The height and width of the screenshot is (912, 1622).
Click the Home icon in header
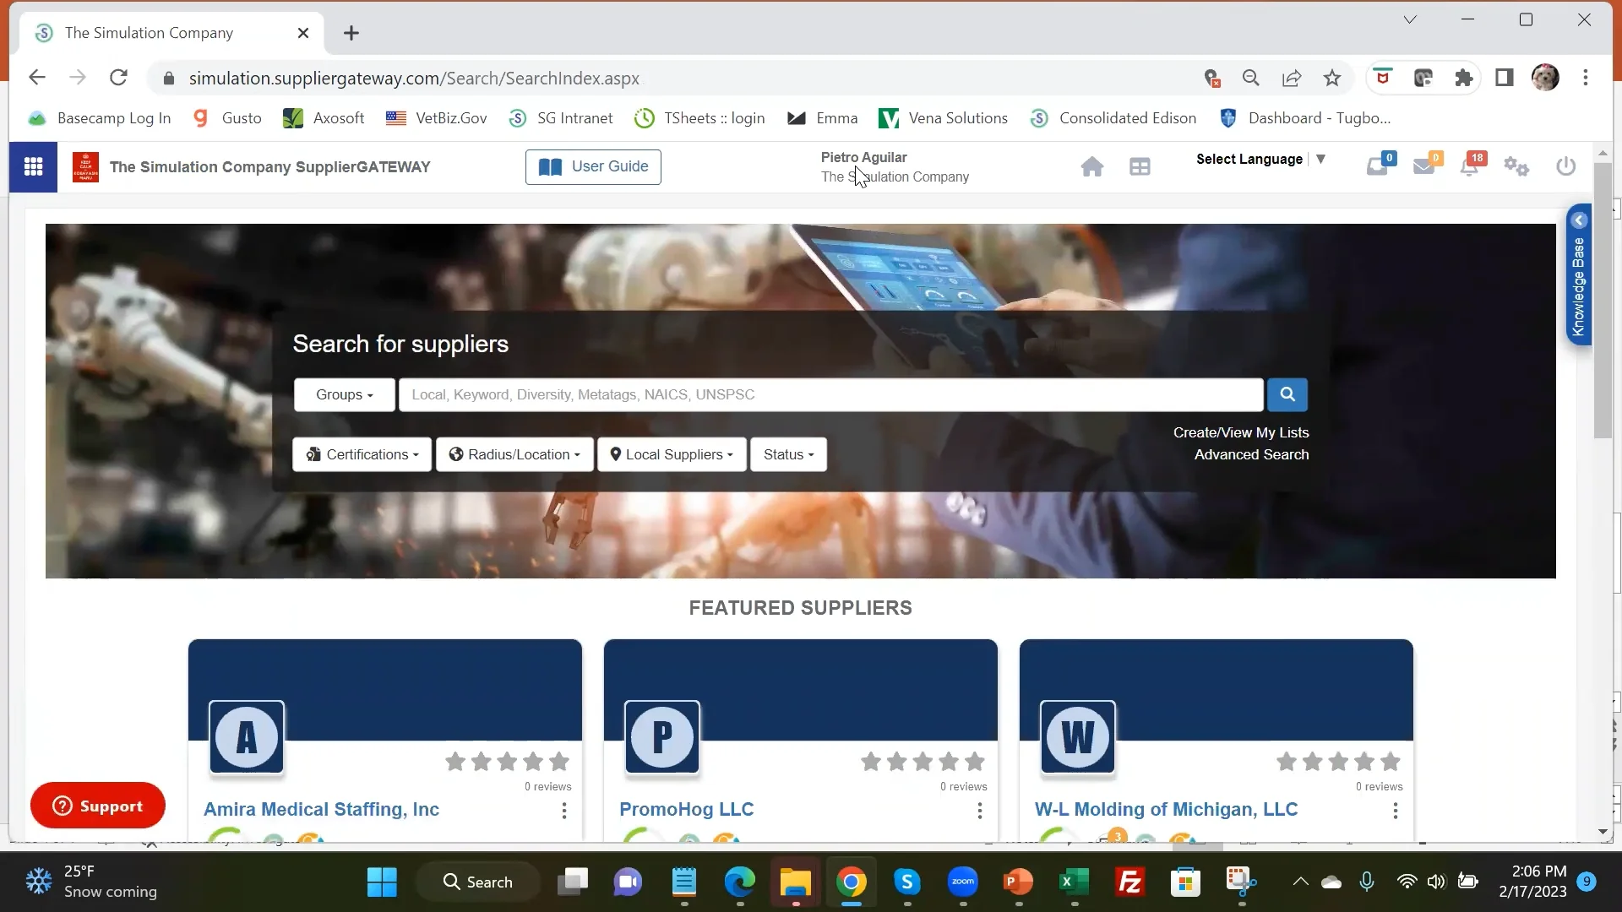point(1091,166)
